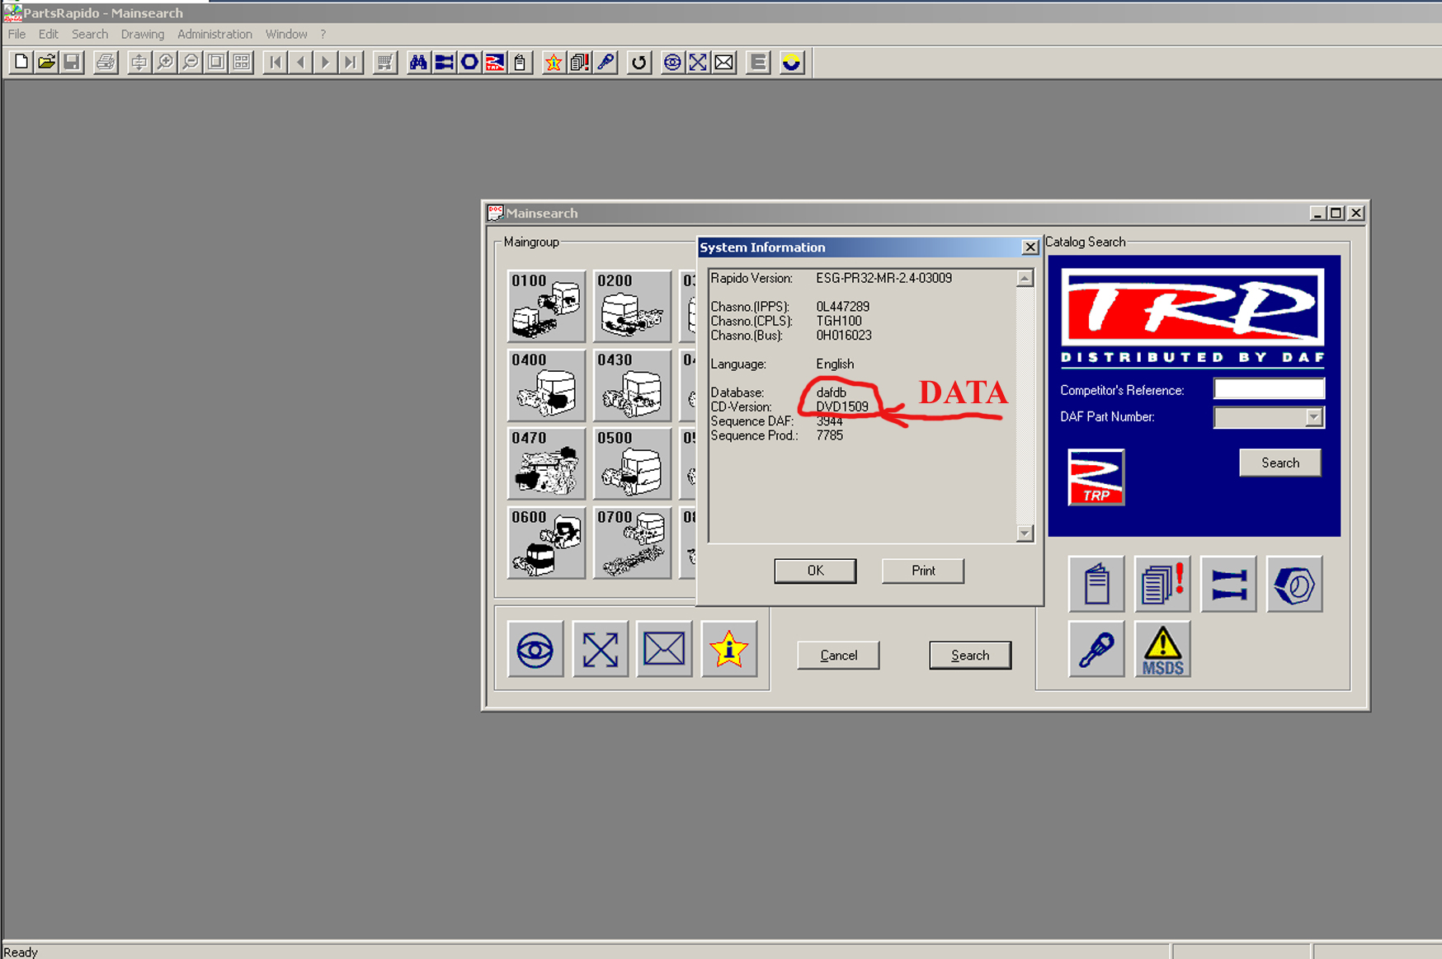Click the Competitor's Reference input field
This screenshot has width=1442, height=959.
tap(1268, 389)
